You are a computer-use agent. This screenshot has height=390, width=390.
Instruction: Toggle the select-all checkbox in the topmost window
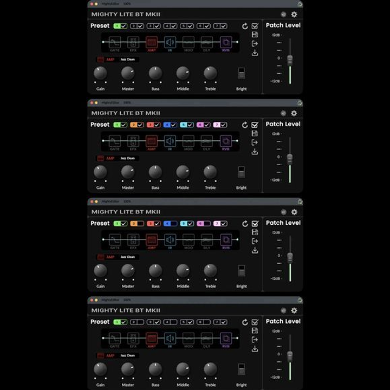255,26
